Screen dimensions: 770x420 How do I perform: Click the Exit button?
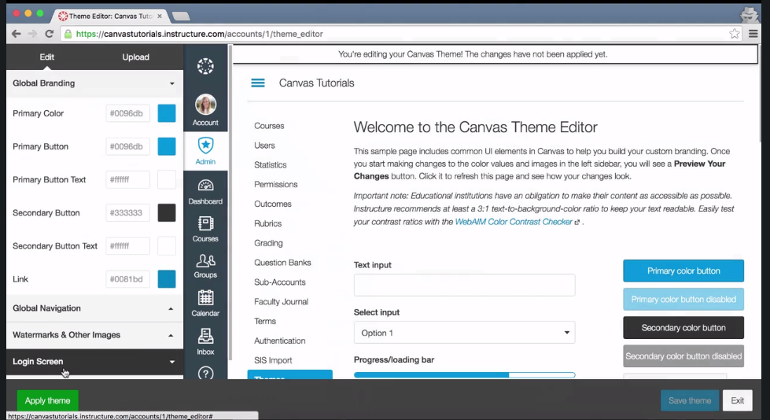[x=737, y=400]
